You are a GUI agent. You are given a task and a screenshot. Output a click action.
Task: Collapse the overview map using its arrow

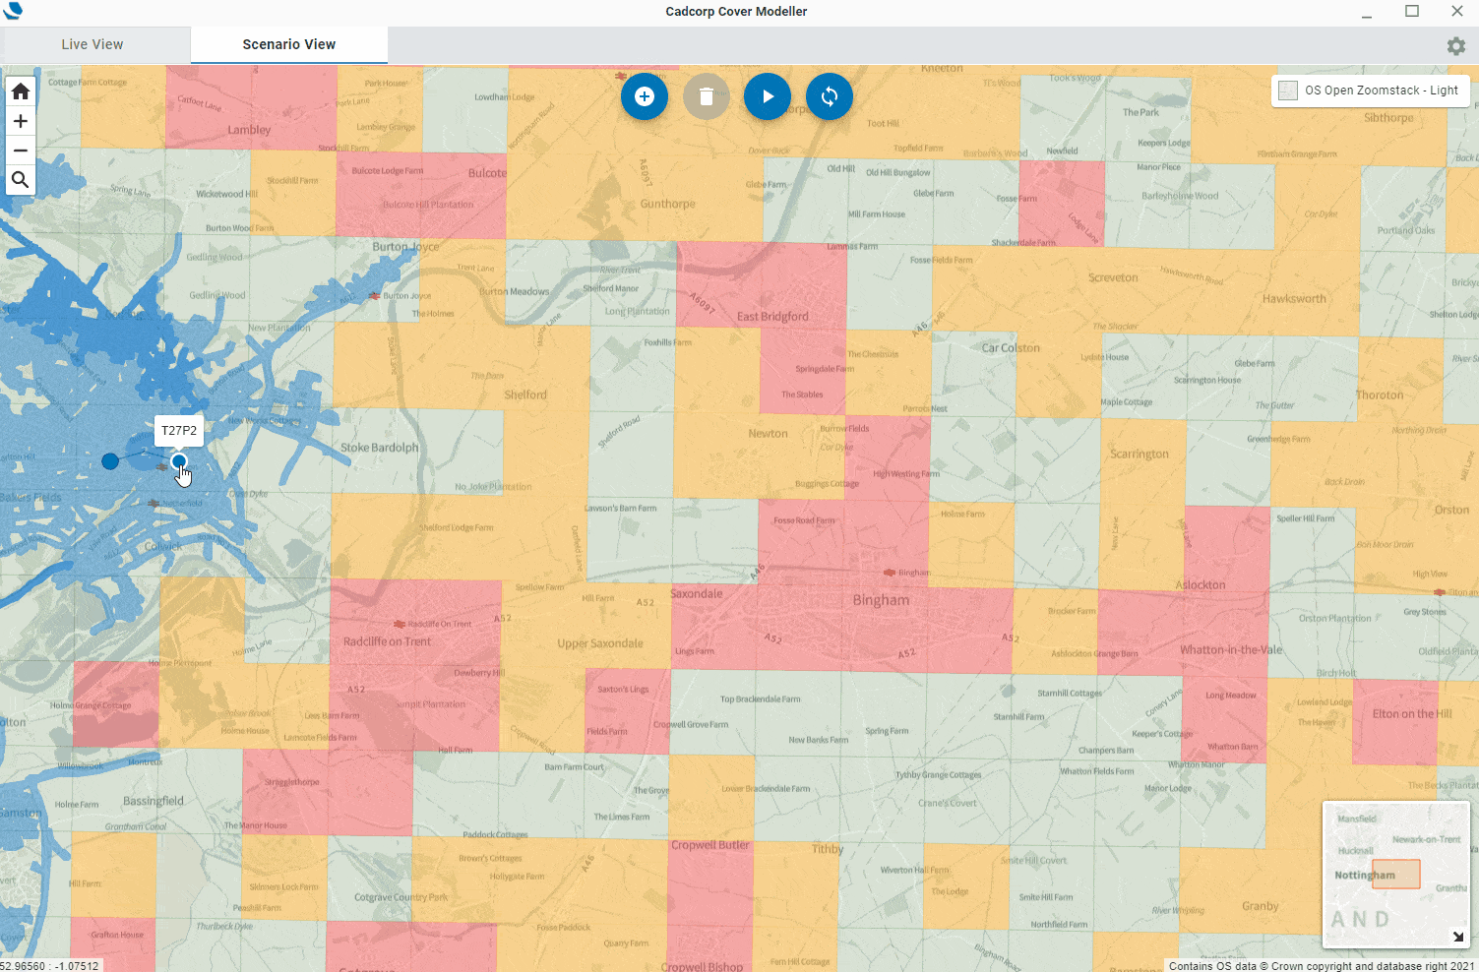tap(1458, 937)
